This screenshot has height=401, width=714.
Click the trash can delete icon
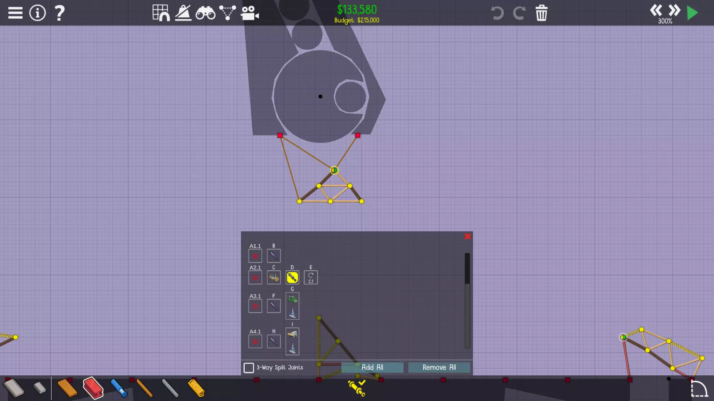coord(541,13)
